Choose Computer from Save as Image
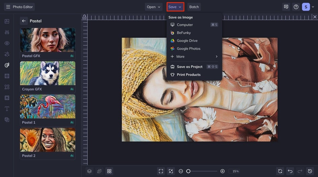Viewport: 318px width, 177px height. click(194, 25)
